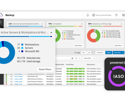
Task: Click the large blue device-type donut chart
Action: point(4,52)
